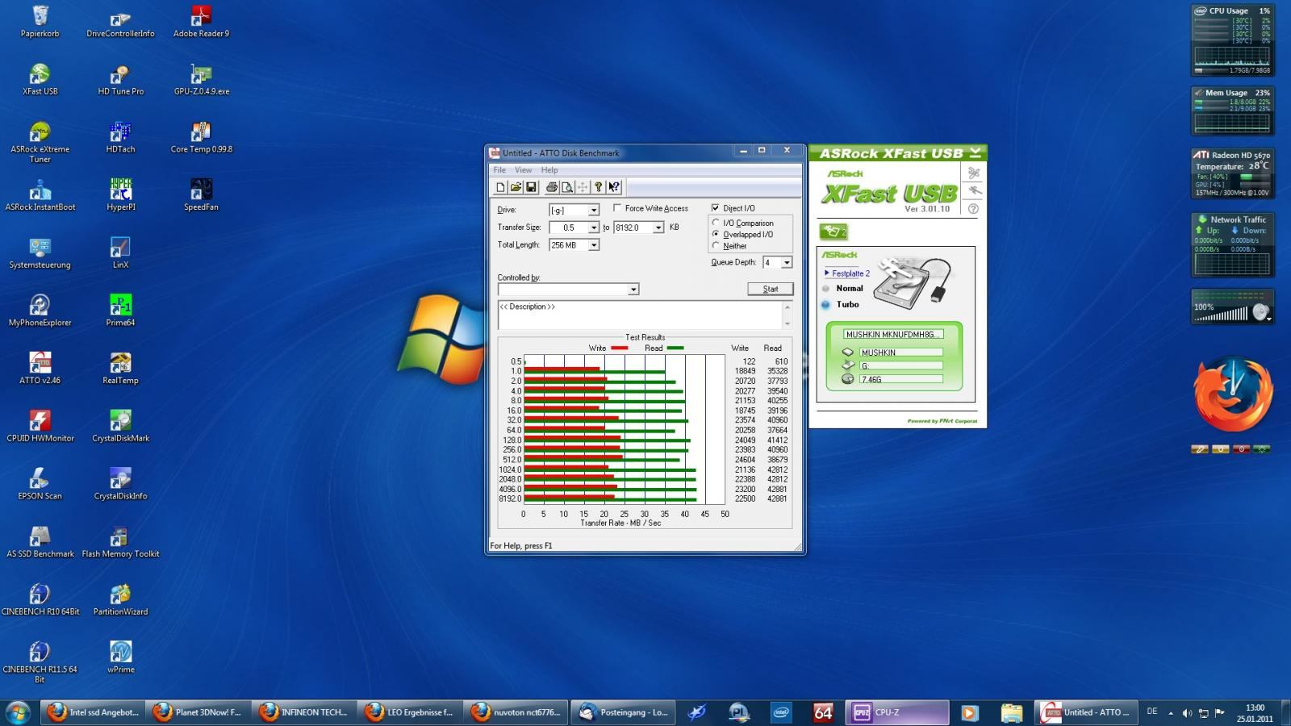
Task: Click the Print Preview icon in ATTO toolbar
Action: pyautogui.click(x=567, y=187)
